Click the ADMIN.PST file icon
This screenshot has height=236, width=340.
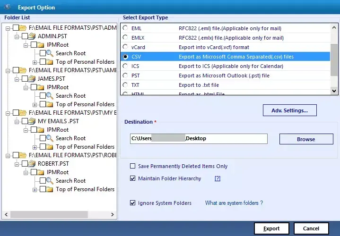32,36
